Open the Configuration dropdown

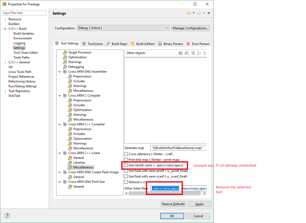pyautogui.click(x=167, y=28)
